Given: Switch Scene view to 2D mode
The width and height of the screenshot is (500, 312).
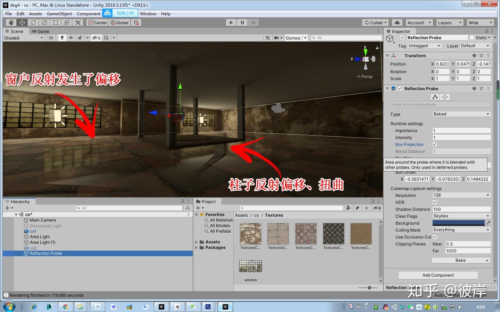Looking at the screenshot, I should tap(51, 38).
